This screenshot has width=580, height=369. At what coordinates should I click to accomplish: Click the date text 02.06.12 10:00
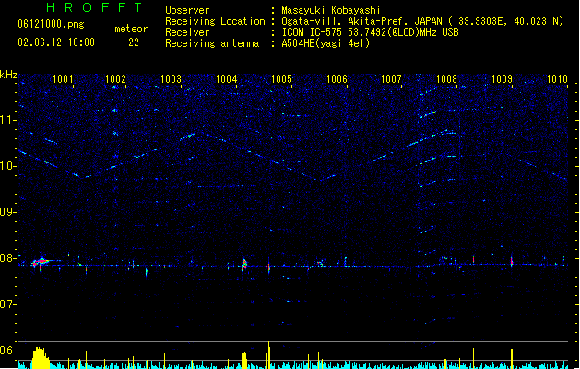tap(56, 42)
